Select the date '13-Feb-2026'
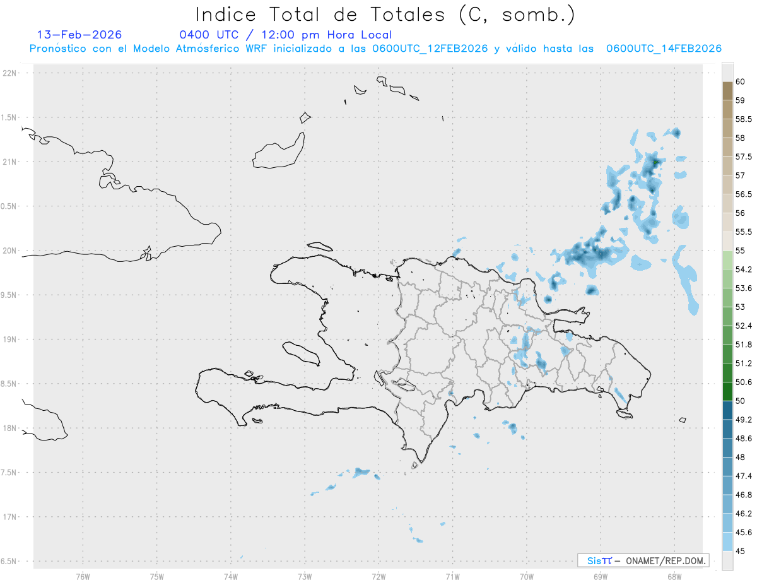Screen dimensions: 757x585 [x=79, y=35]
